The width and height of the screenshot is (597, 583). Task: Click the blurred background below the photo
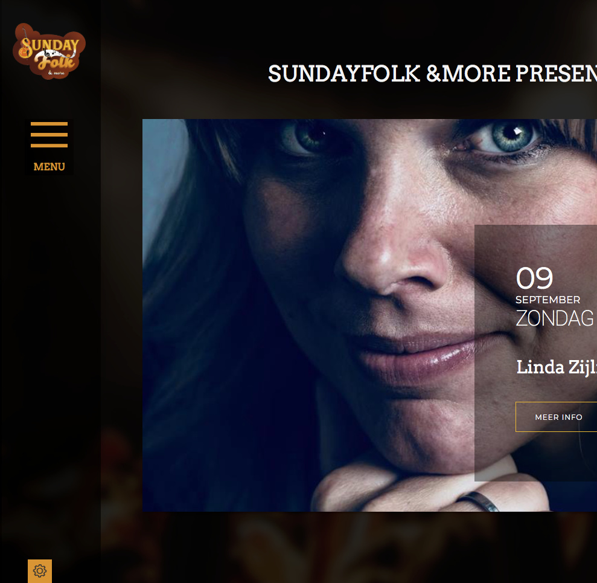(x=349, y=547)
